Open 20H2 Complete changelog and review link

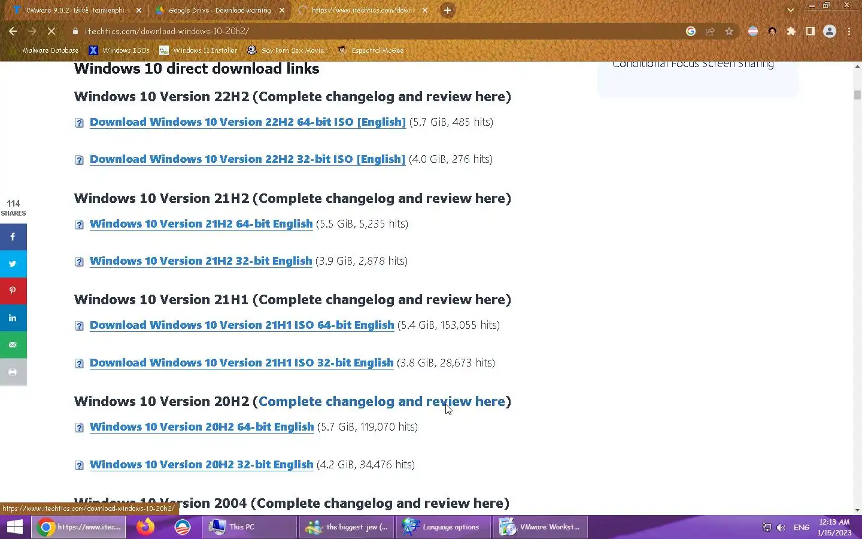click(x=382, y=402)
